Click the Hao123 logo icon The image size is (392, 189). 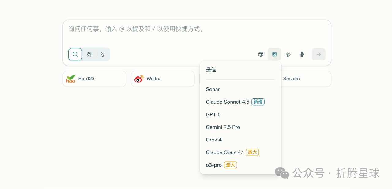71,79
